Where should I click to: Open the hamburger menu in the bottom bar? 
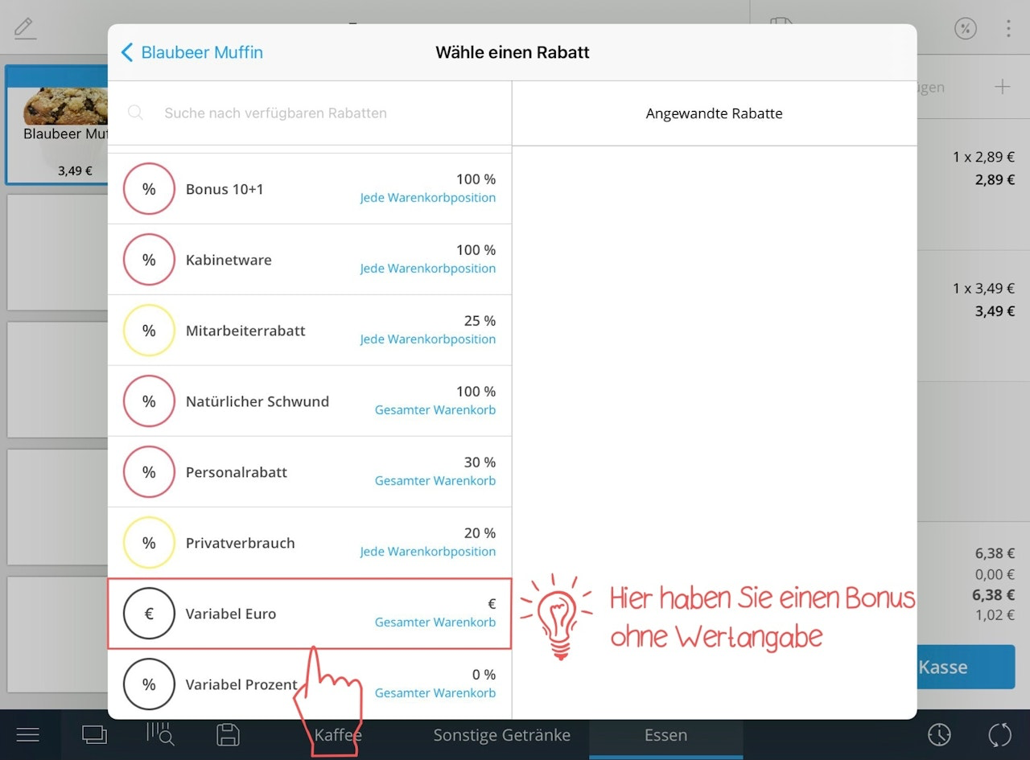coord(28,734)
